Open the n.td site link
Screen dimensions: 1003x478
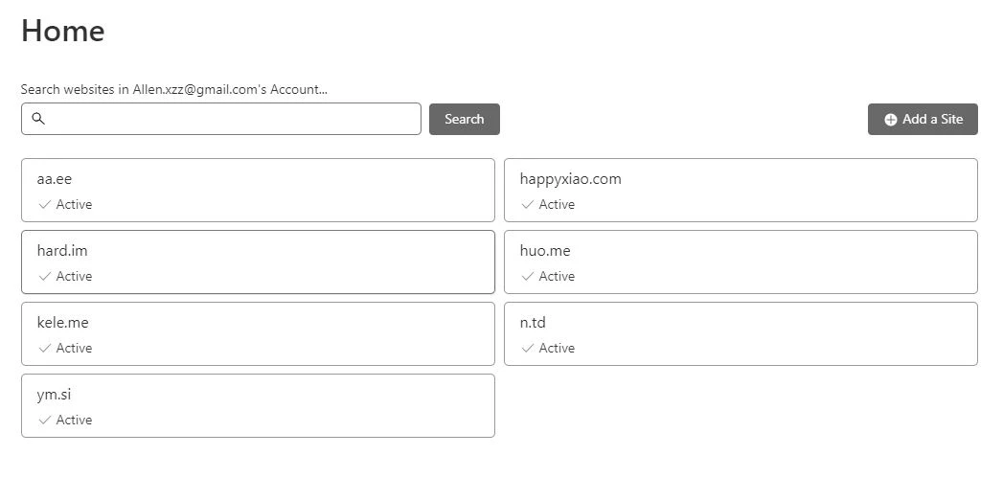533,323
